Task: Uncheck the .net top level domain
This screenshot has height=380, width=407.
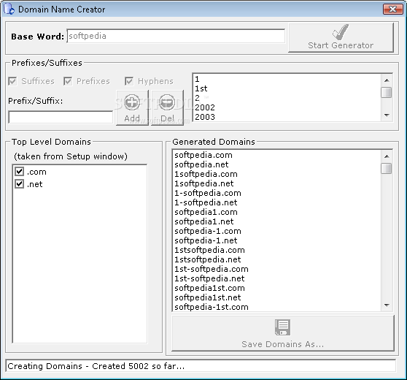Action: tap(20, 184)
